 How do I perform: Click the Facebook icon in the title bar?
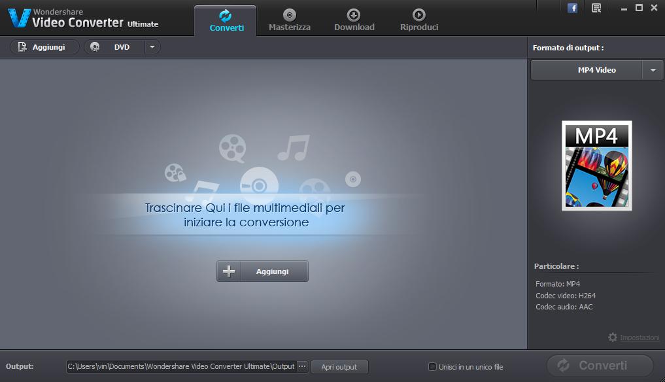pos(573,8)
